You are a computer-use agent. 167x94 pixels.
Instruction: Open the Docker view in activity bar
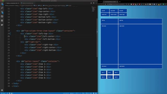point(2,25)
